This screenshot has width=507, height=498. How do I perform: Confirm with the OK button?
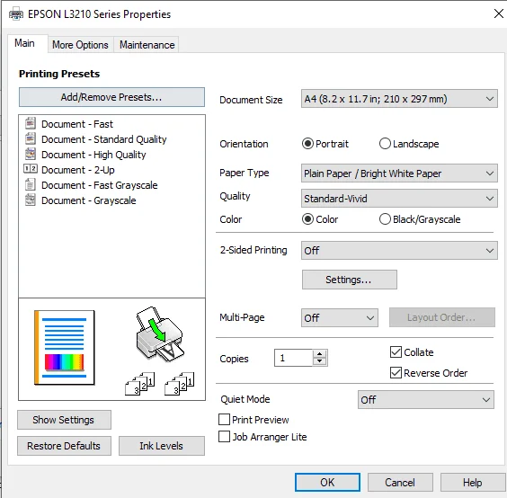click(327, 482)
